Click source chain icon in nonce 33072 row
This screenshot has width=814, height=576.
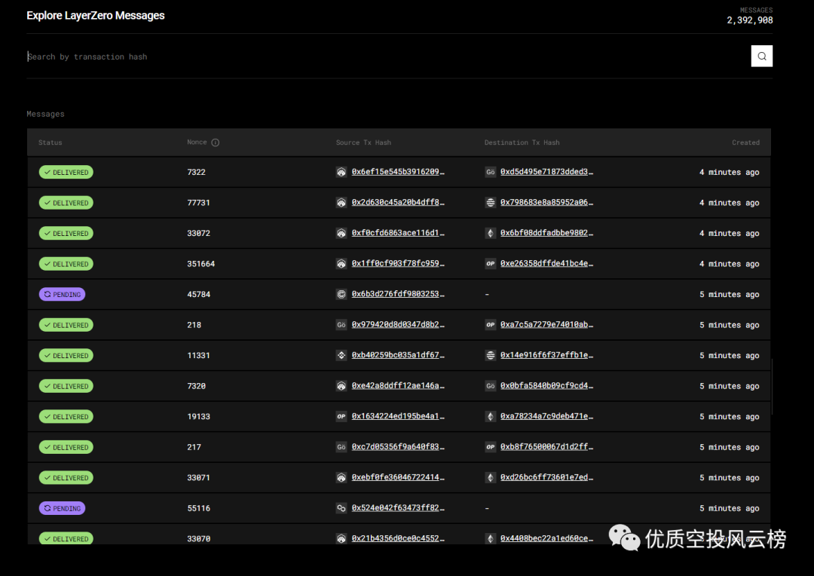coord(341,233)
